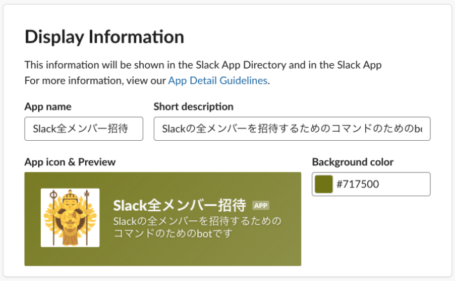Open the App Detail Guidelines link
This screenshot has width=455, height=281.
click(217, 81)
